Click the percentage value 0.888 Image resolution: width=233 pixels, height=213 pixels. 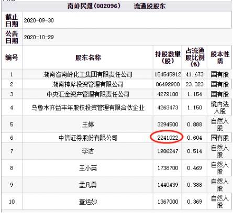(195, 125)
